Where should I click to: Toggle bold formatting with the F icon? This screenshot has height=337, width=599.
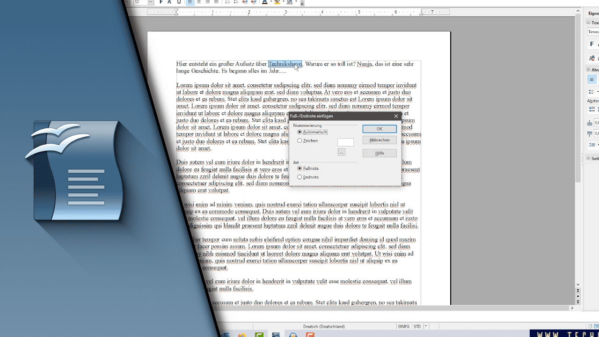coord(161,2)
